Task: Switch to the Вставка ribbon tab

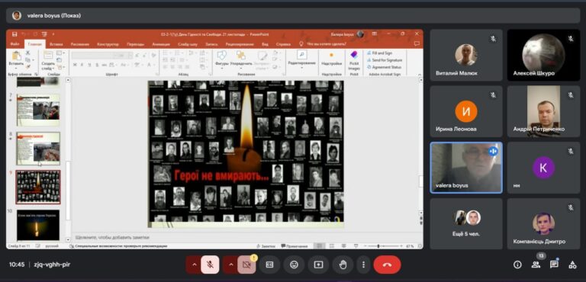Action: (x=56, y=43)
